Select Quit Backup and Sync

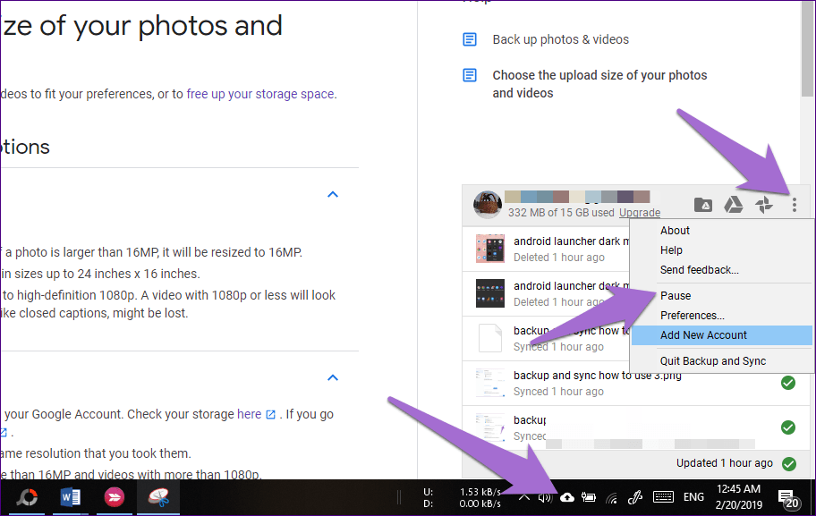point(712,361)
